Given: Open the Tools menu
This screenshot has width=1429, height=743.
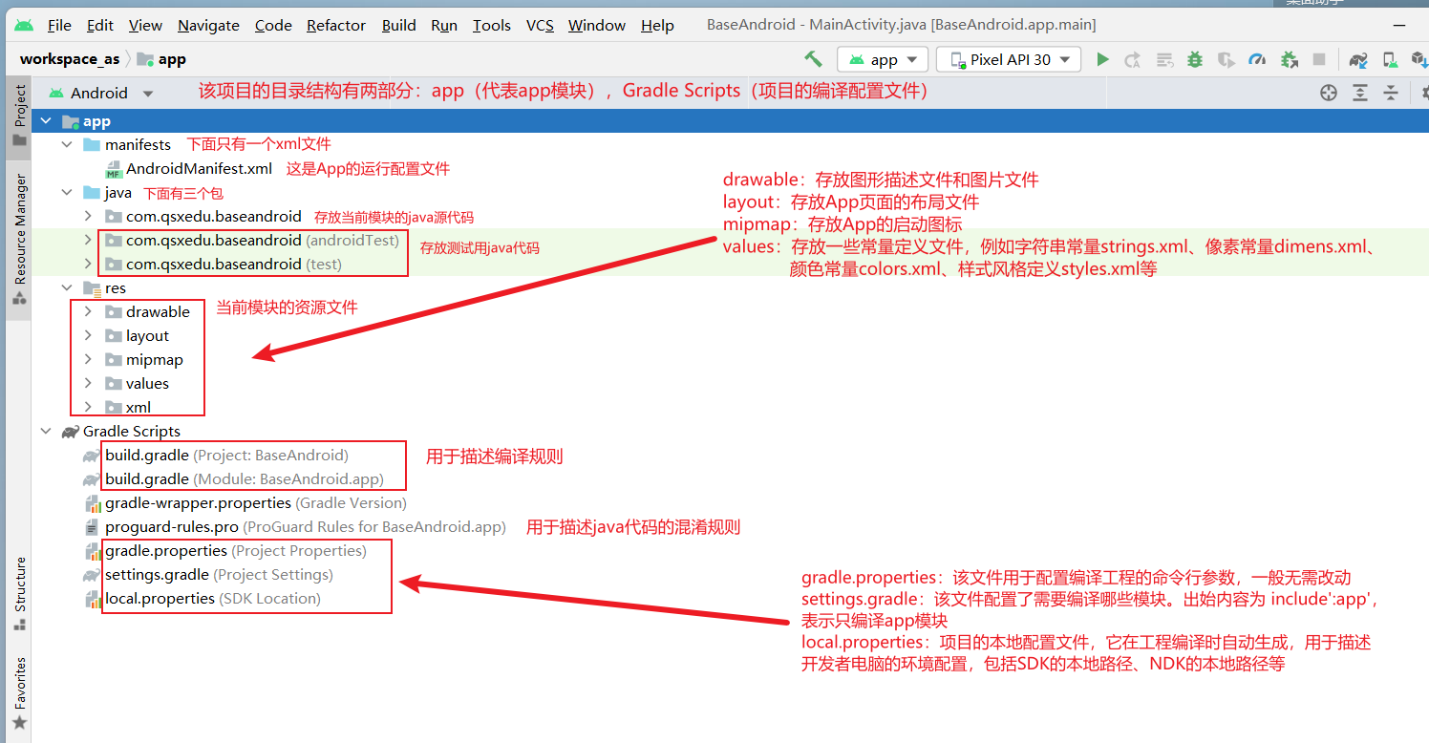Looking at the screenshot, I should tap(492, 26).
